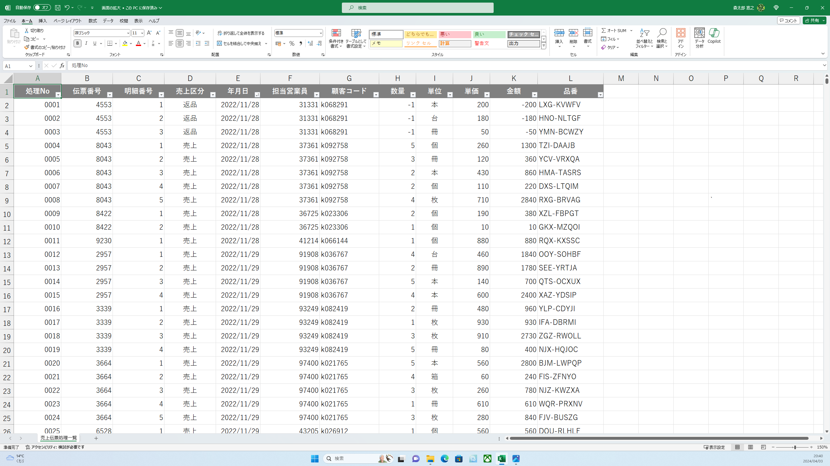Click the Conditional Formatting icon
The image size is (830, 466).
pyautogui.click(x=336, y=33)
